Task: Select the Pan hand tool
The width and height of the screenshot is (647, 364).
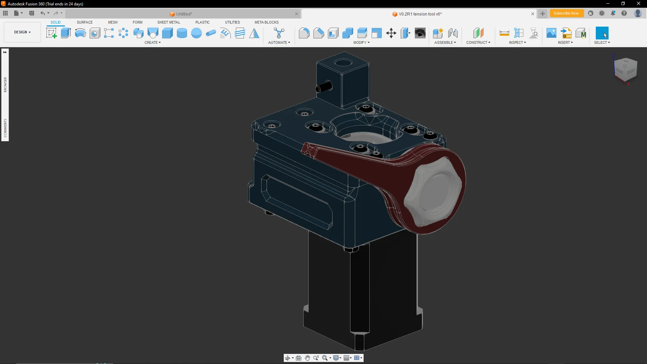Action: 307,358
